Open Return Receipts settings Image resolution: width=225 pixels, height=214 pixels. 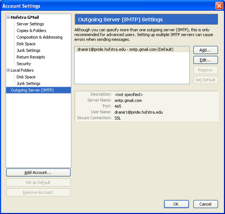coord(31,57)
